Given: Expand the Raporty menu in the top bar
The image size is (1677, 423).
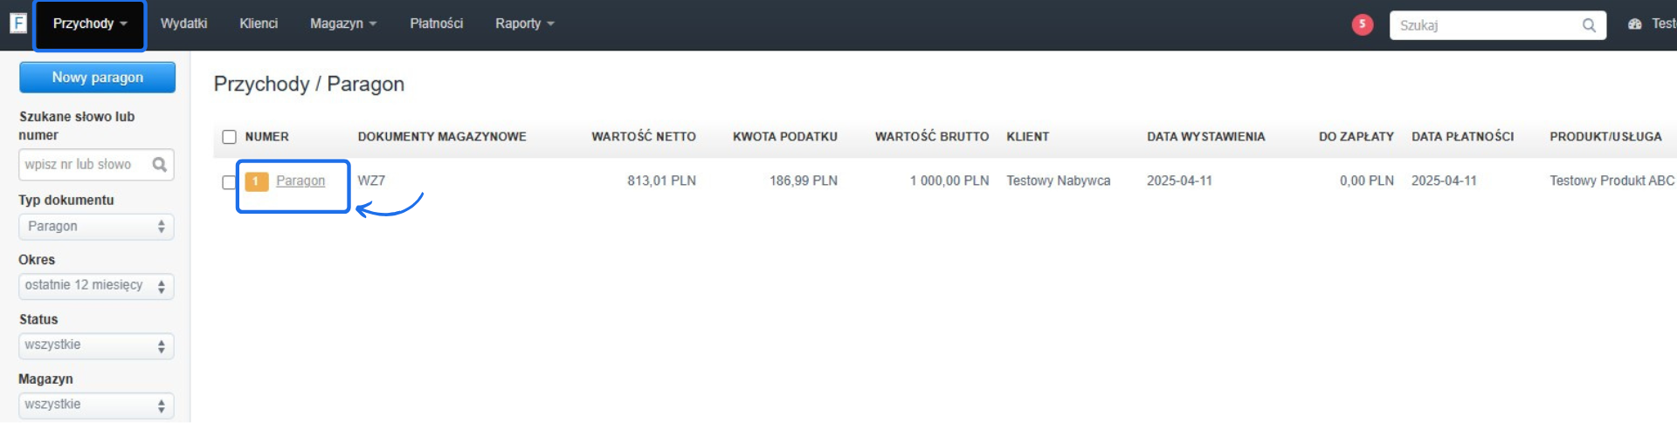Looking at the screenshot, I should [525, 24].
